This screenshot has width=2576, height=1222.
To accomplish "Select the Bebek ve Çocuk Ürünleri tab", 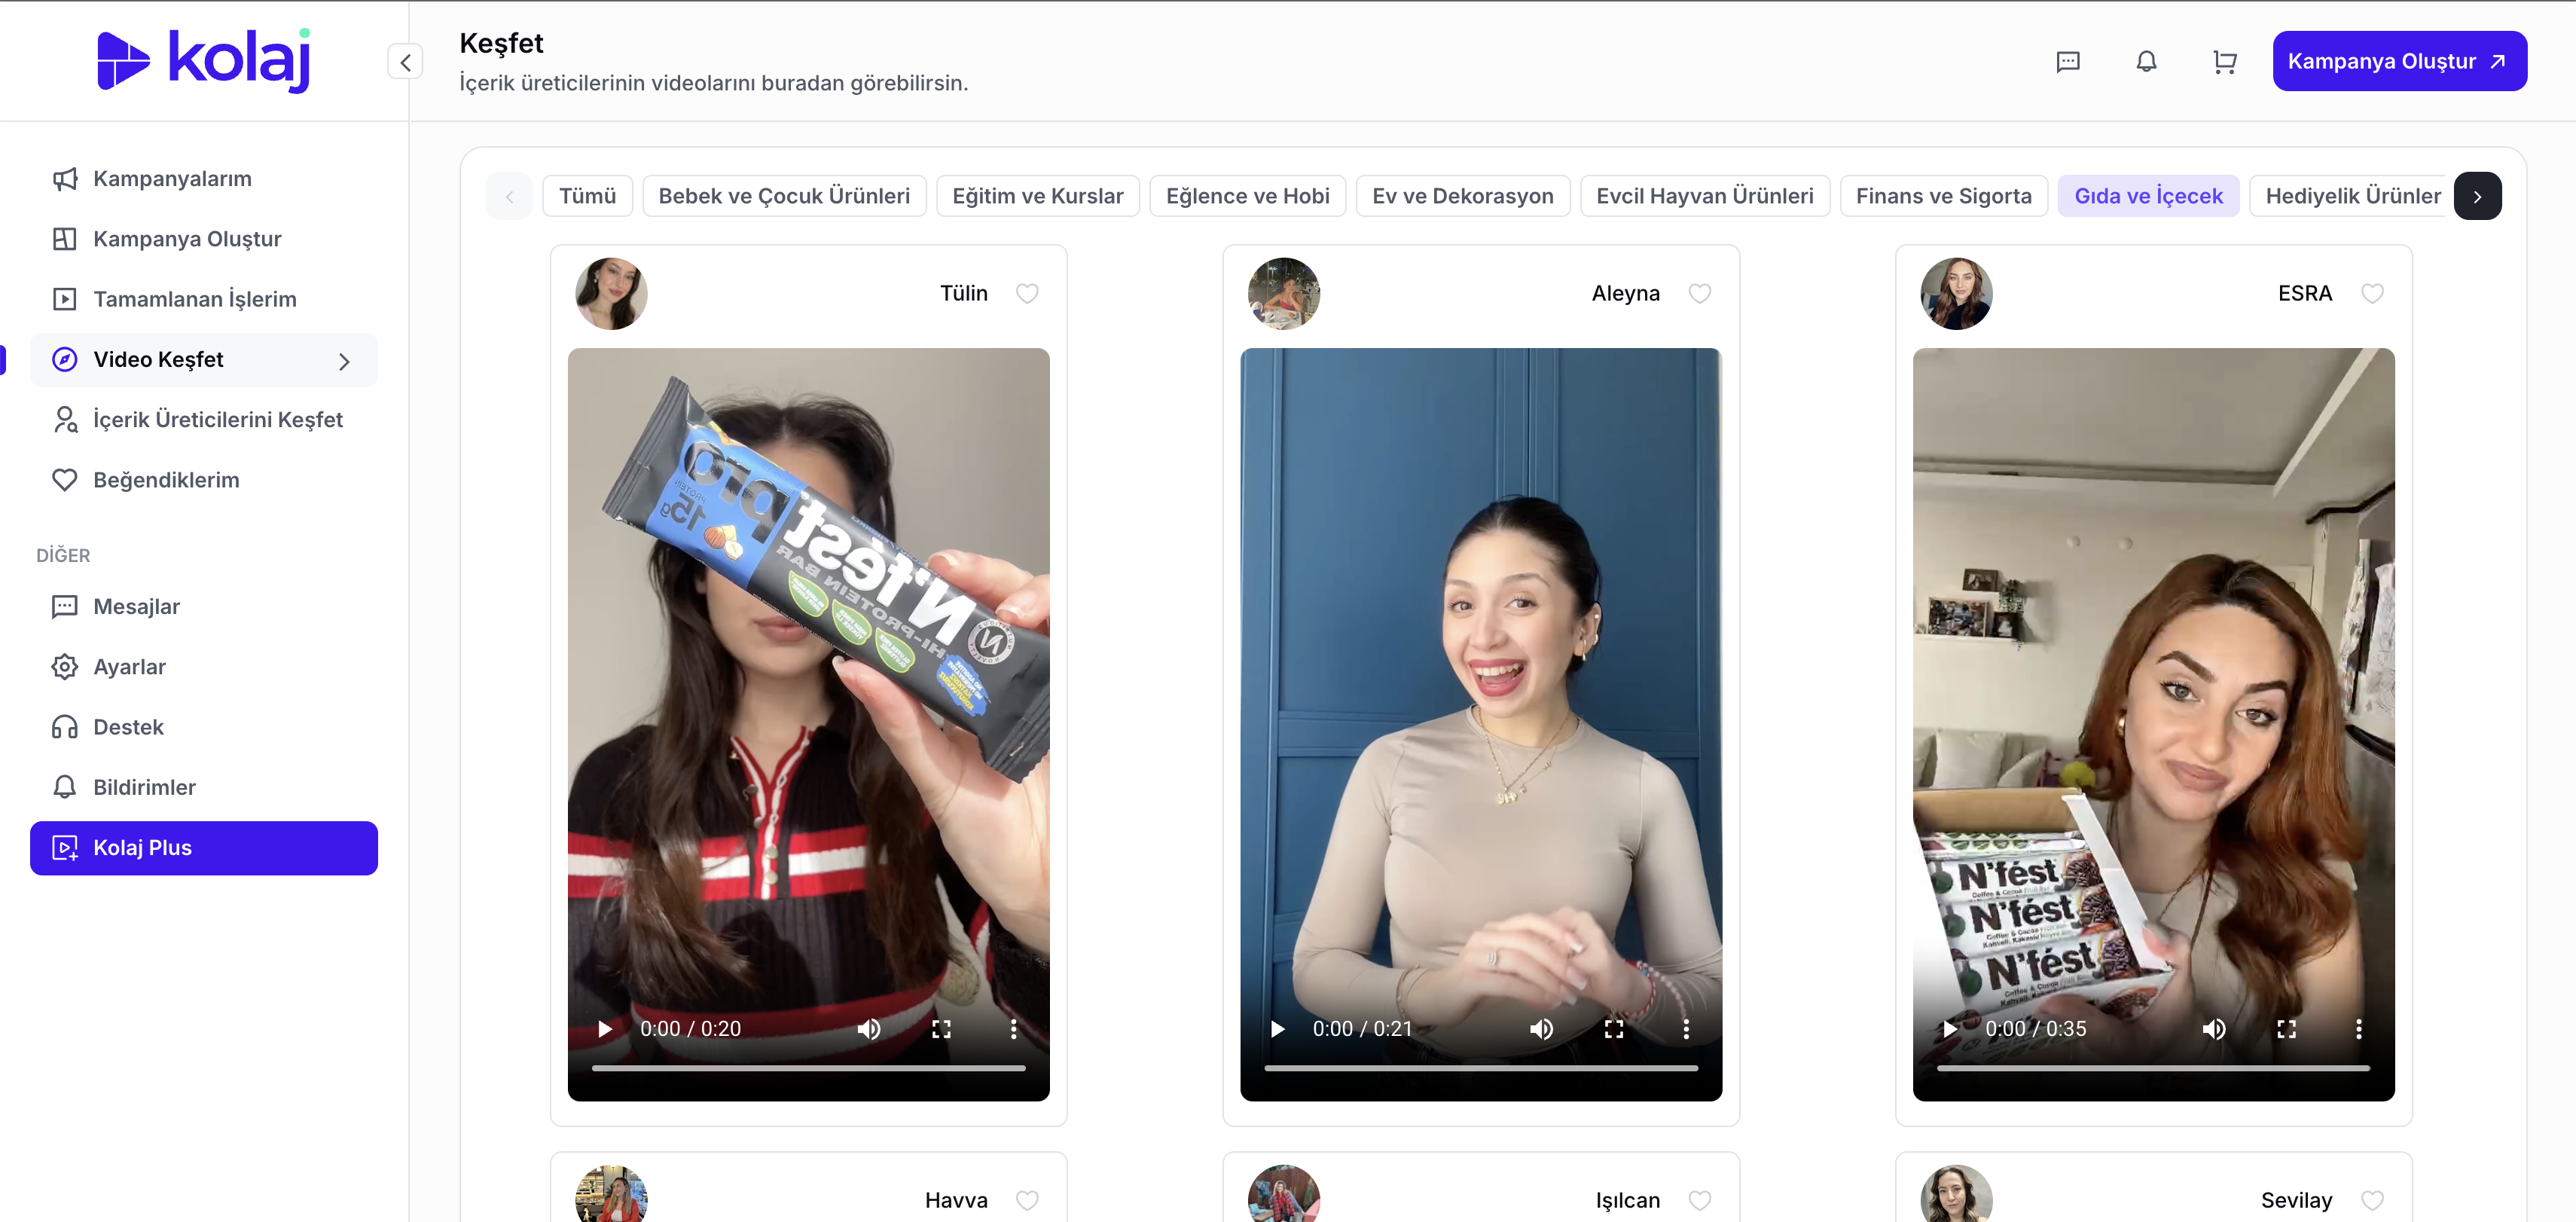I will (784, 196).
